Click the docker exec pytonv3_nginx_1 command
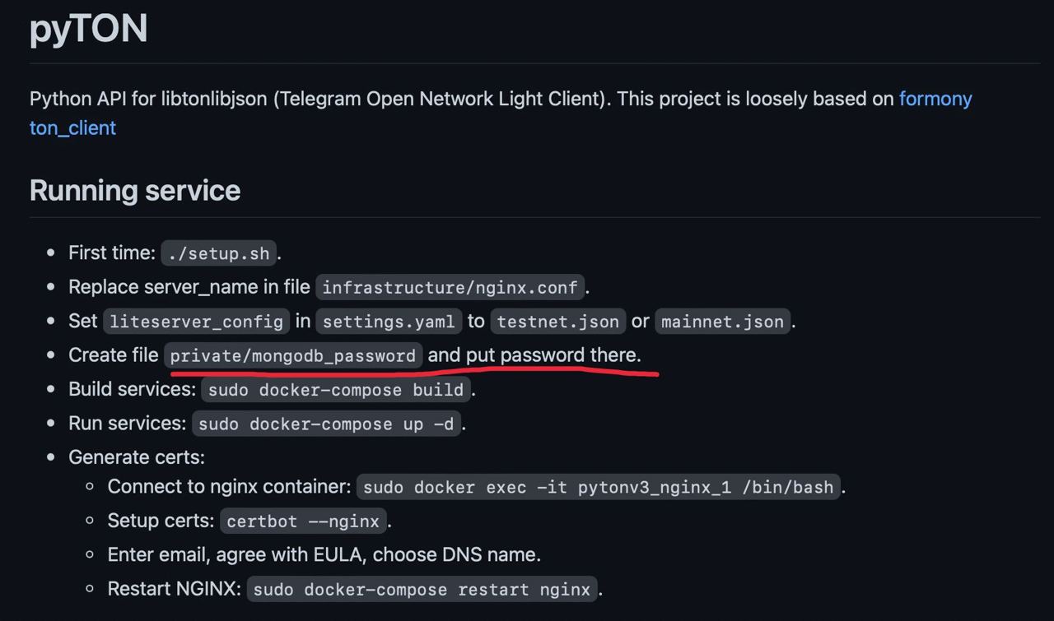This screenshot has width=1054, height=621. (599, 487)
